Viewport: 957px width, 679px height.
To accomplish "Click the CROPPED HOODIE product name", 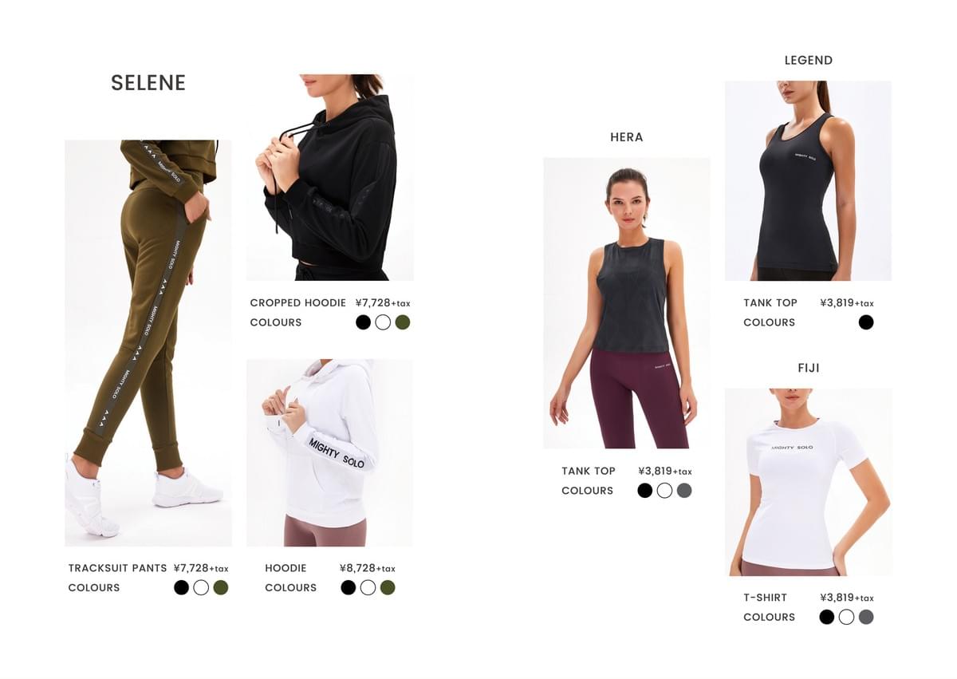I will click(298, 303).
